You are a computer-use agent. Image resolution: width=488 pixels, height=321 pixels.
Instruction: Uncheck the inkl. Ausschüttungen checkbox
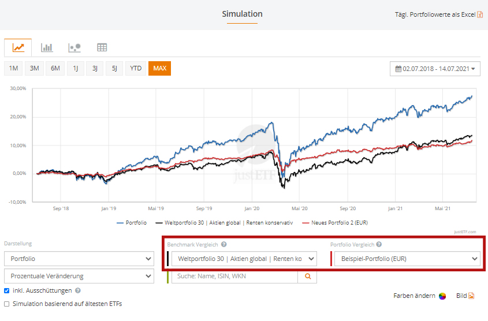coord(7,290)
